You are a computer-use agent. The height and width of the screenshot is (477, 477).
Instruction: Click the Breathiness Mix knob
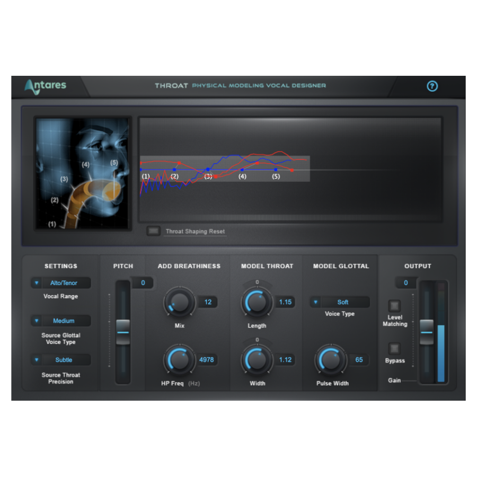click(x=180, y=302)
